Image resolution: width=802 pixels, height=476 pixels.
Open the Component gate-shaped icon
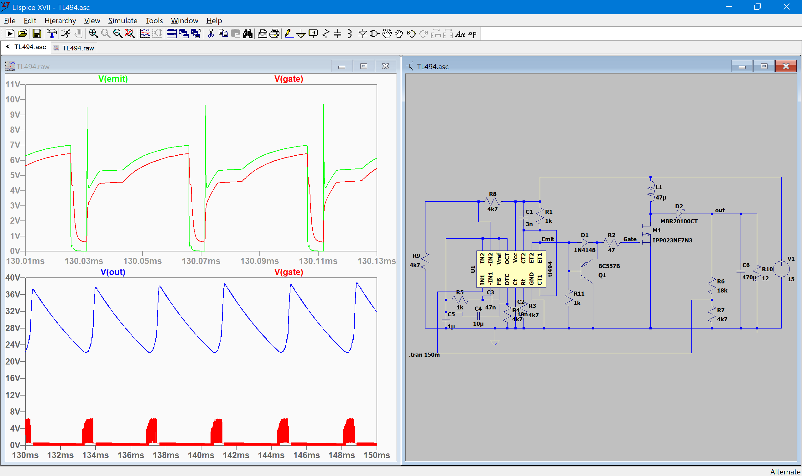374,34
